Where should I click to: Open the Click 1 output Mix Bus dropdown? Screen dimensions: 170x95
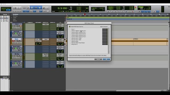pos(60,26)
